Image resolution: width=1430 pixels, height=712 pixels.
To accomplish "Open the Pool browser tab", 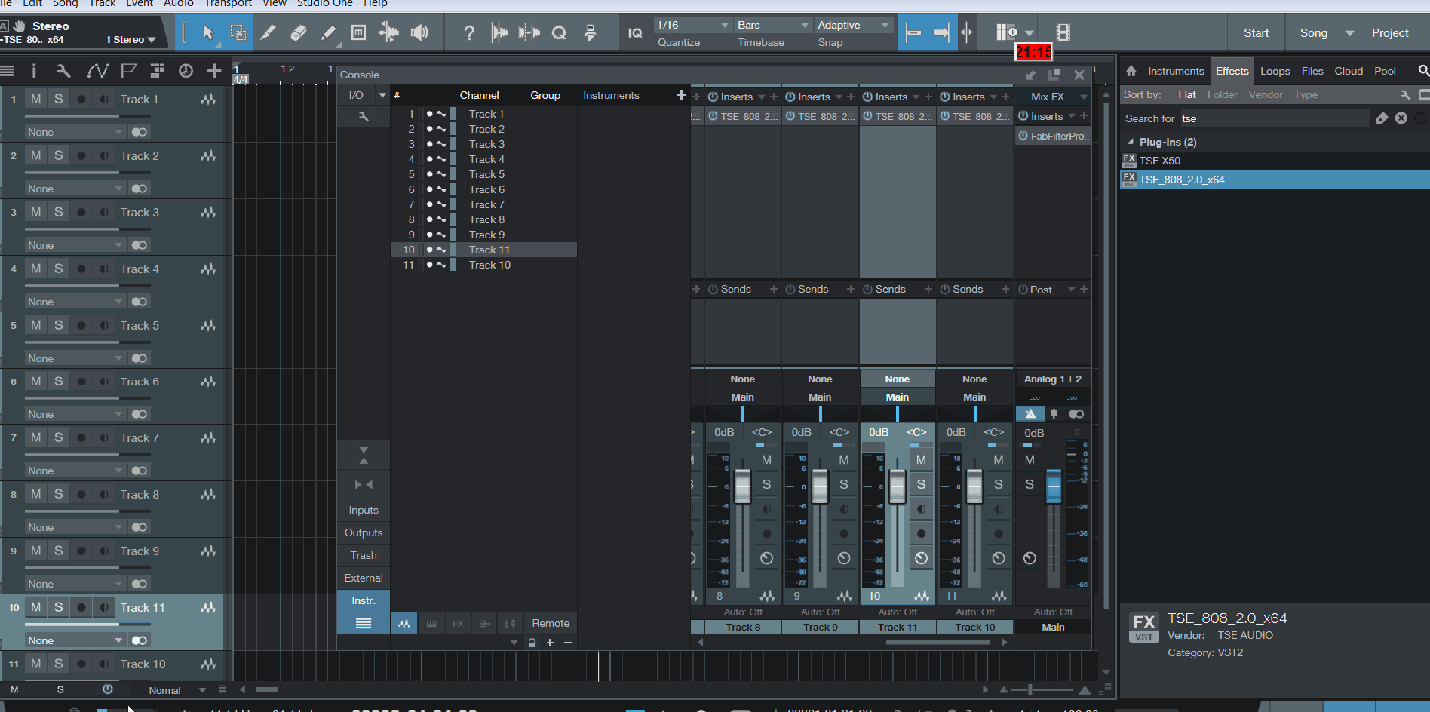I will pos(1385,71).
